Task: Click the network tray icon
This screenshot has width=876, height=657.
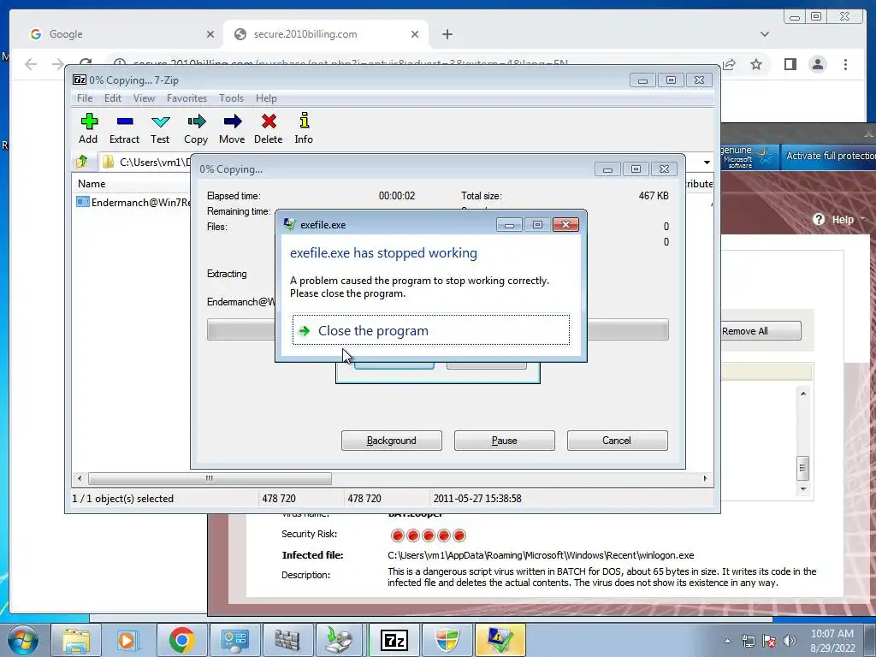Action: coord(748,641)
